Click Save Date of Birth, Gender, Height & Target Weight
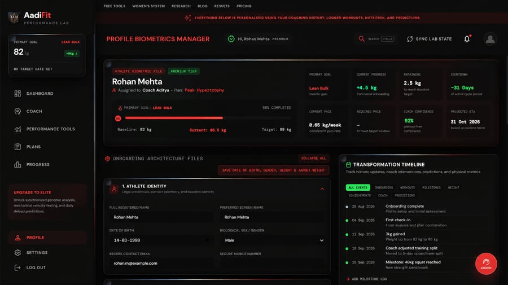 [x=273, y=170]
